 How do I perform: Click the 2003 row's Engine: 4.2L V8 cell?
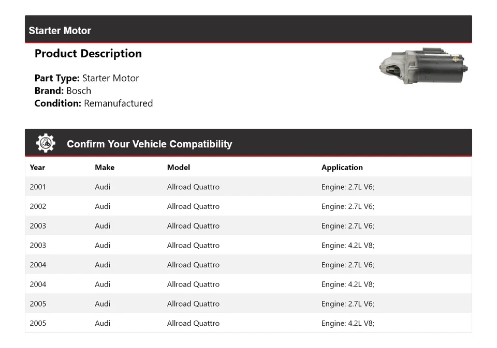[347, 246]
